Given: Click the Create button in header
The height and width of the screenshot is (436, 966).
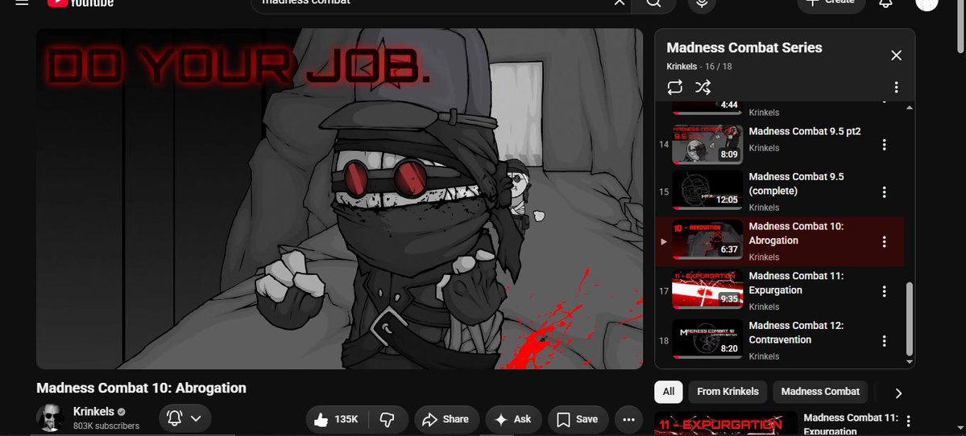Looking at the screenshot, I should [831, 2].
